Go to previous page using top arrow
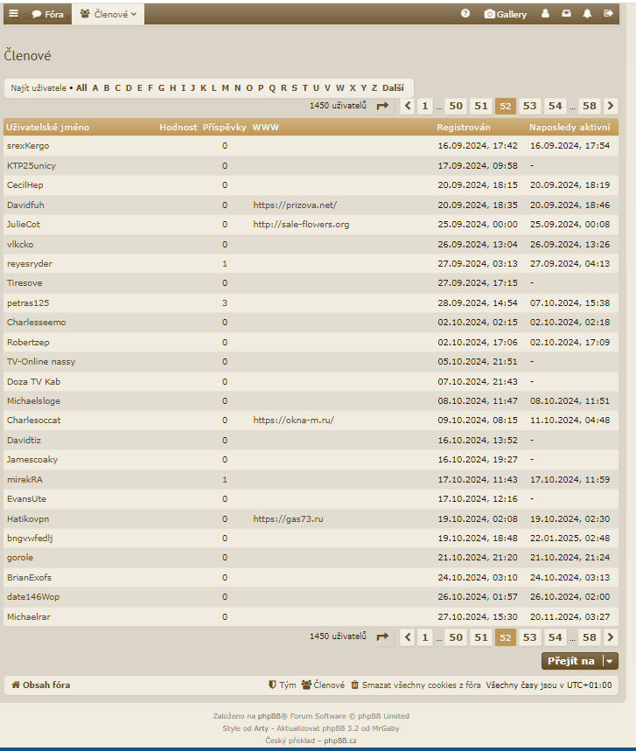 click(x=408, y=106)
